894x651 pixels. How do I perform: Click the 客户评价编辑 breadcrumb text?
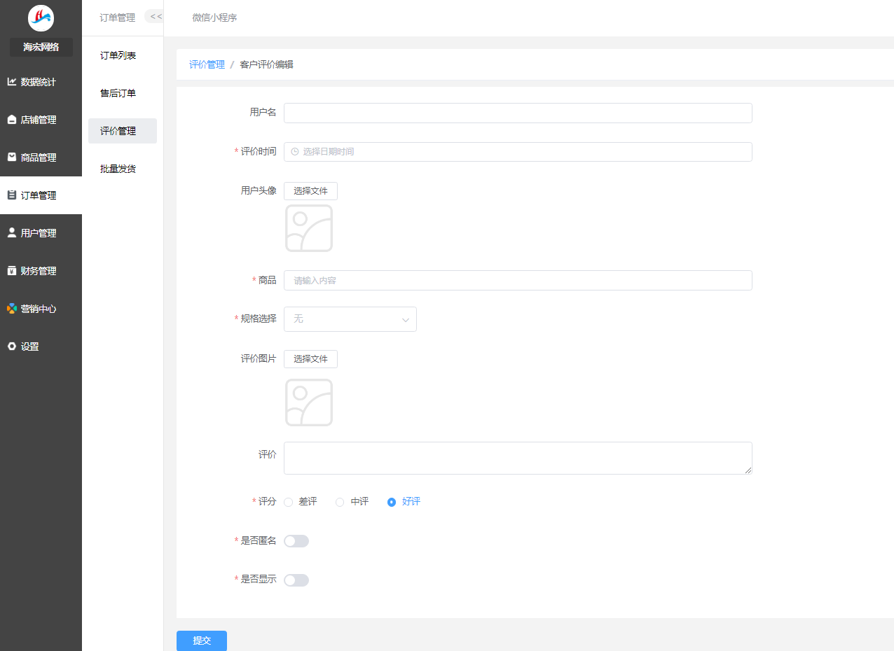266,64
